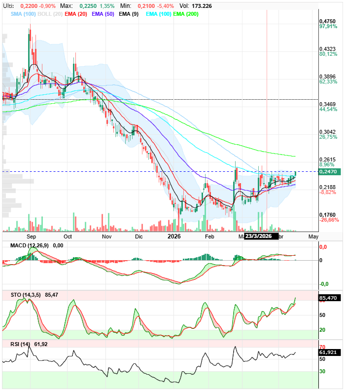Click the 0,2188 price axis label
Screen dimensions: 345x391
328,187
